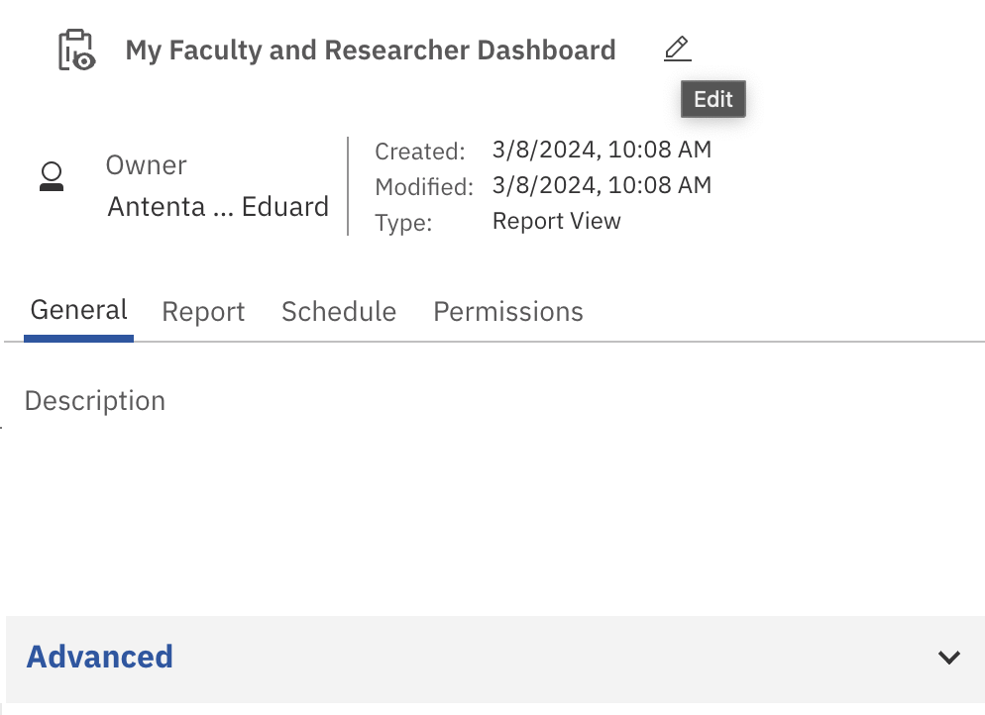
Task: Select the My Faculty and Researcher Dashboard title
Action: pyautogui.click(x=370, y=51)
